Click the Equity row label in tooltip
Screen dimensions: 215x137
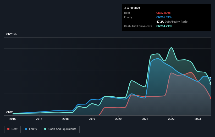(128, 17)
